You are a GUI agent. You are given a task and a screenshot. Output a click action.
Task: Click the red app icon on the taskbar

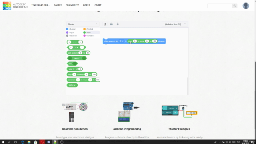(42, 142)
